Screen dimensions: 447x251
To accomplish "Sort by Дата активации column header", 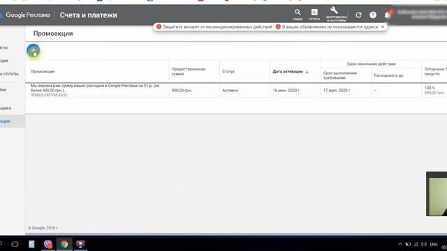I will click(291, 72).
